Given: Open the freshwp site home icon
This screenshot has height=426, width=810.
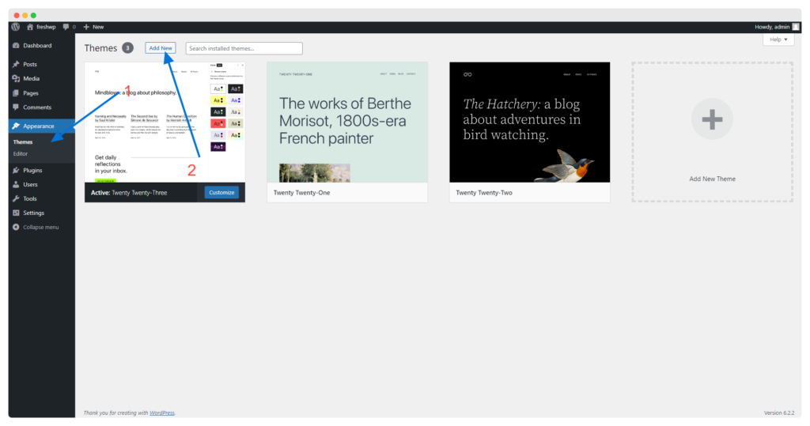Looking at the screenshot, I should pyautogui.click(x=30, y=27).
